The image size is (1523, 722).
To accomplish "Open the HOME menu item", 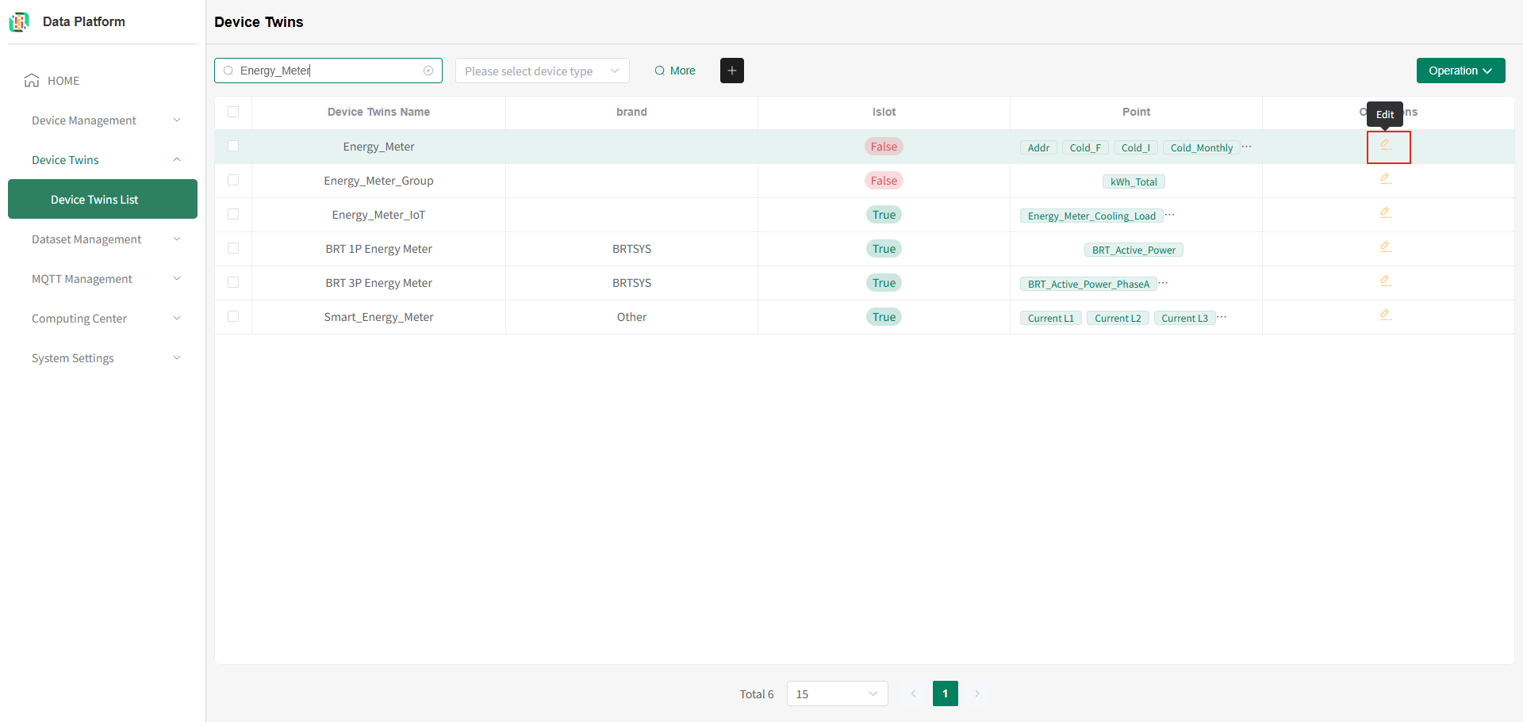I will click(63, 81).
